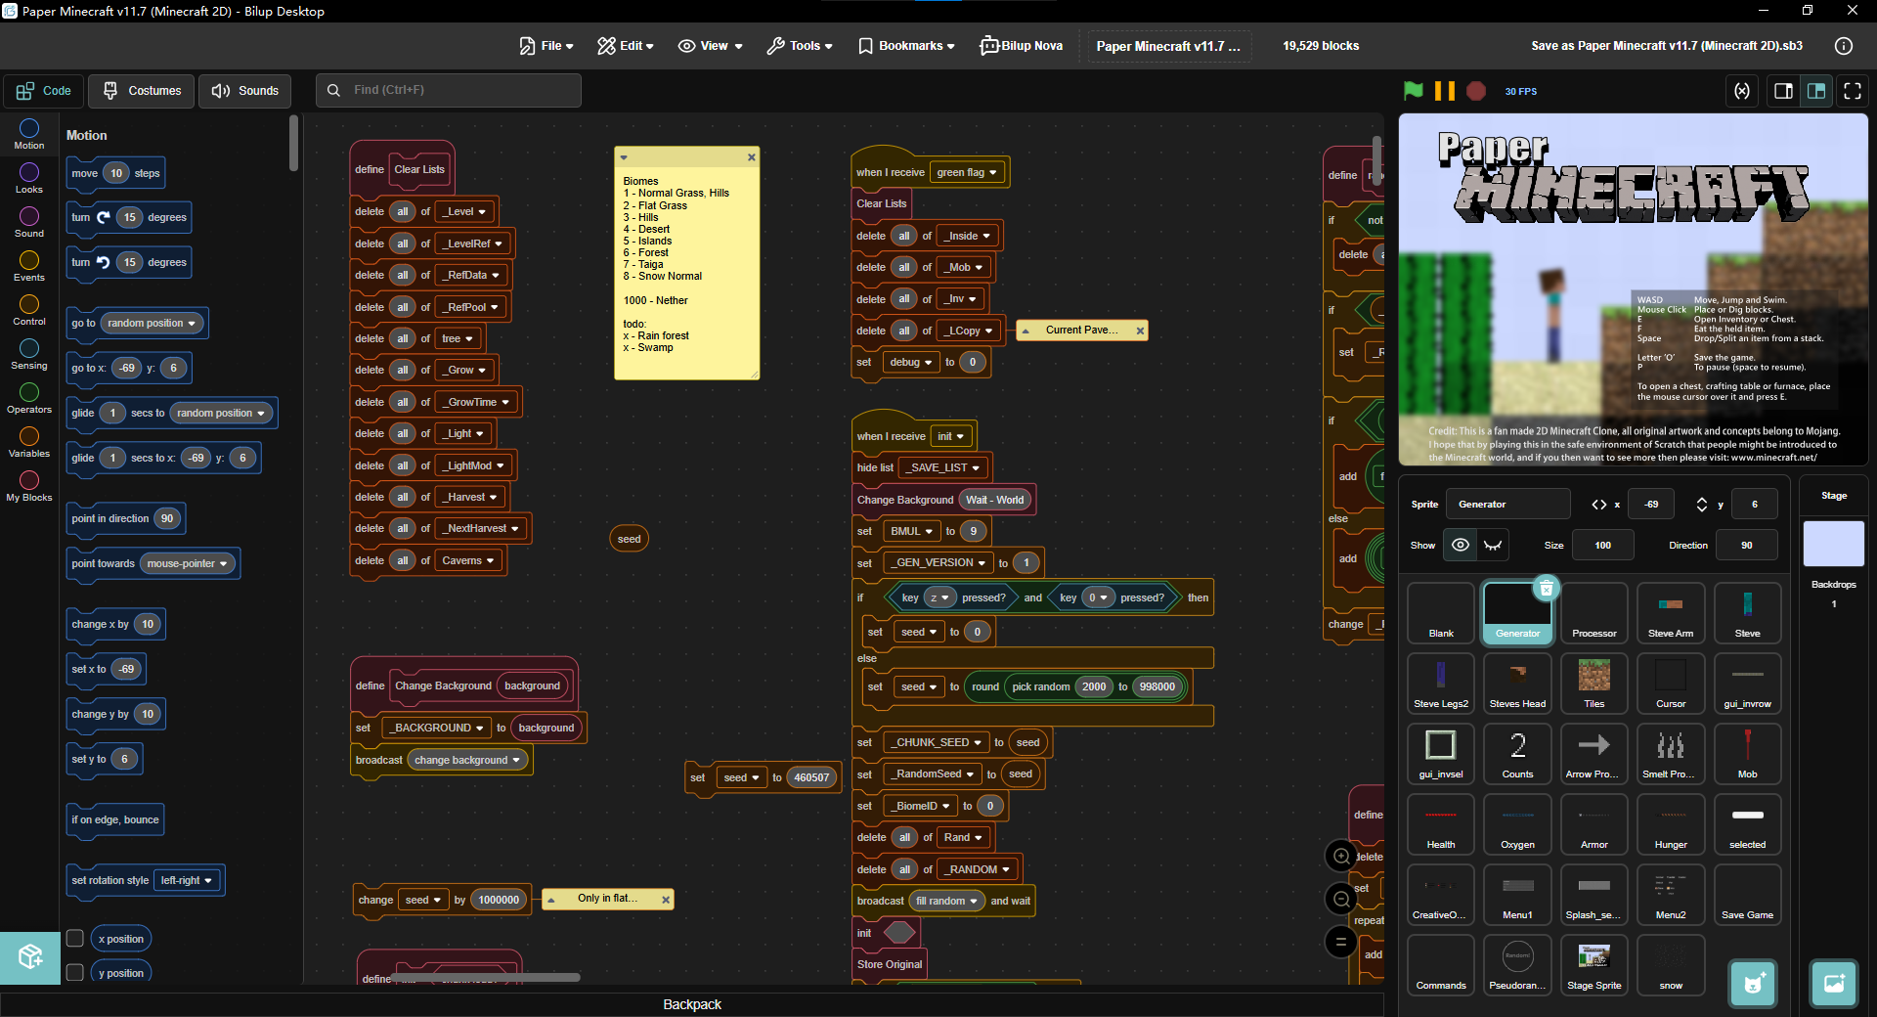Image resolution: width=1877 pixels, height=1017 pixels.
Task: Edit the sprite name field Generator
Action: pyautogui.click(x=1507, y=505)
